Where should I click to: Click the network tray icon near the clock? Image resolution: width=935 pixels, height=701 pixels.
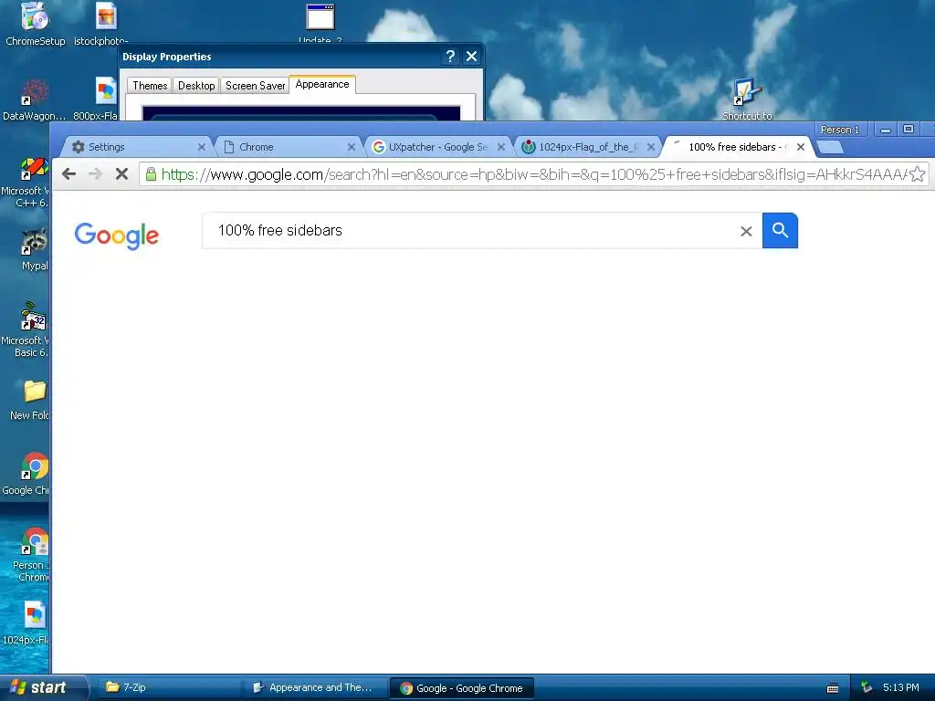click(867, 688)
